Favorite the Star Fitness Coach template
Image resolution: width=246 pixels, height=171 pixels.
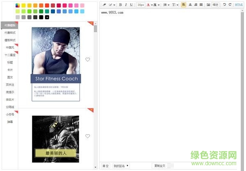[x=87, y=60]
